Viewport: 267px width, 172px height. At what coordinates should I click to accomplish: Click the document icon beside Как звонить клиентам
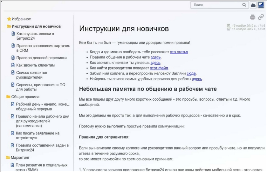click(13, 65)
